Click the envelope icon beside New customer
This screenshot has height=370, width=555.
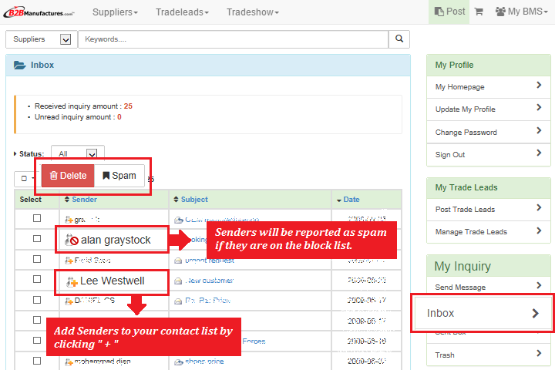pos(178,281)
